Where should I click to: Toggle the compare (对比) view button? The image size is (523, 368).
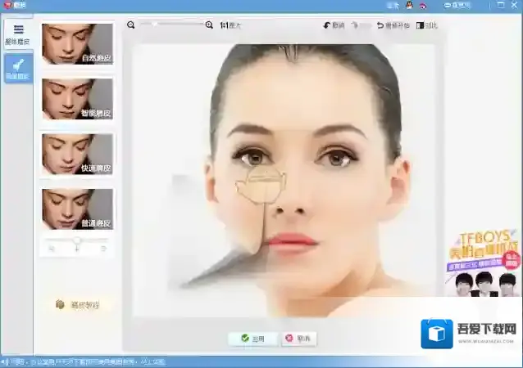[x=426, y=25]
